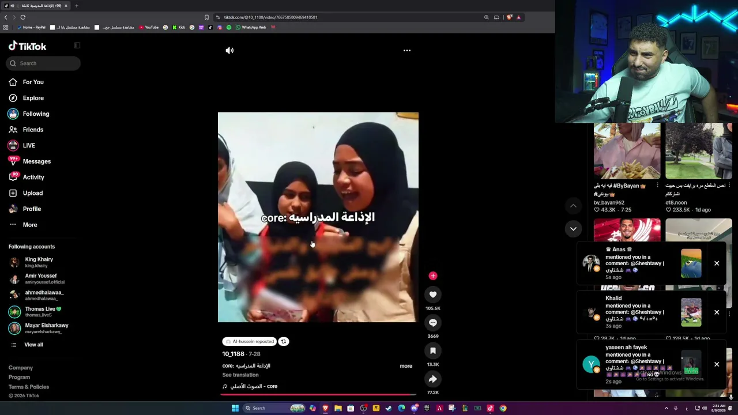
Task: Share the video with the arrow icon
Action: pyautogui.click(x=433, y=379)
